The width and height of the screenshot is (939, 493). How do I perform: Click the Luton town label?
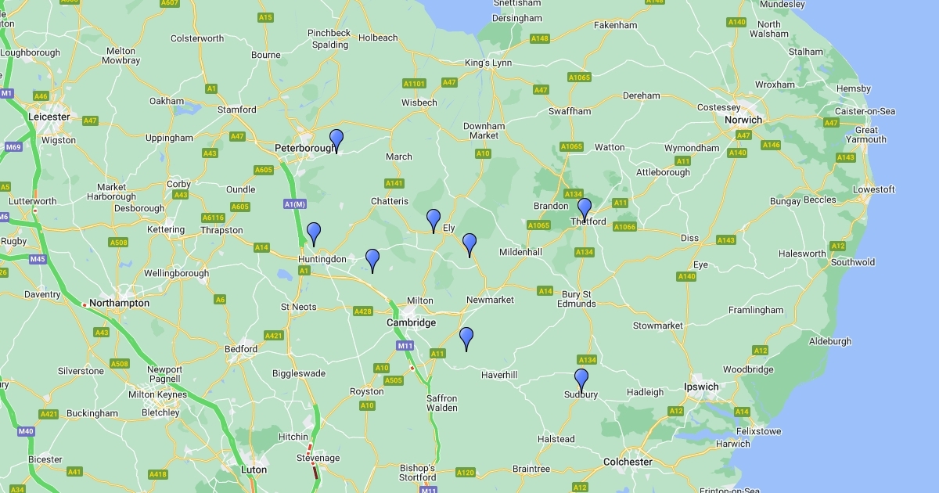(x=253, y=470)
